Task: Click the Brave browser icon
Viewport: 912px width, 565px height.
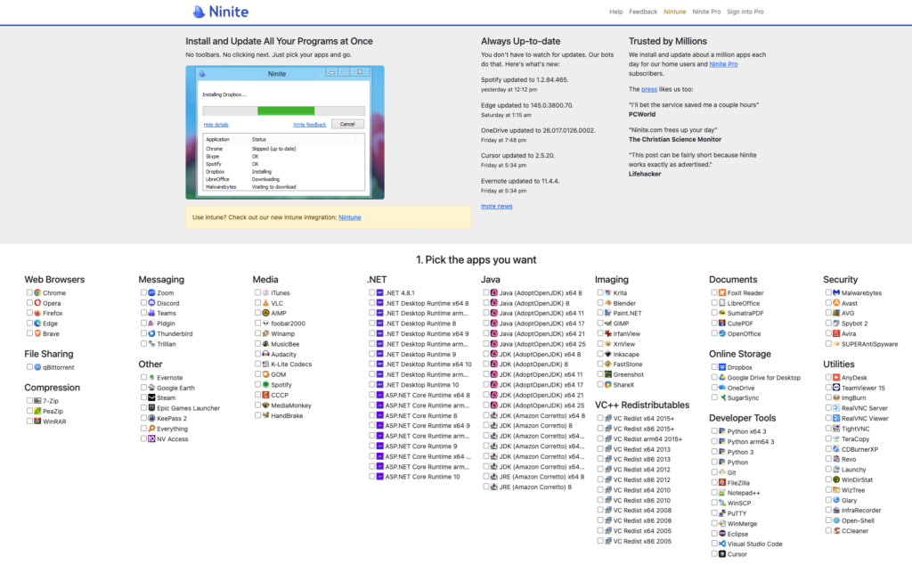Action: (x=37, y=333)
